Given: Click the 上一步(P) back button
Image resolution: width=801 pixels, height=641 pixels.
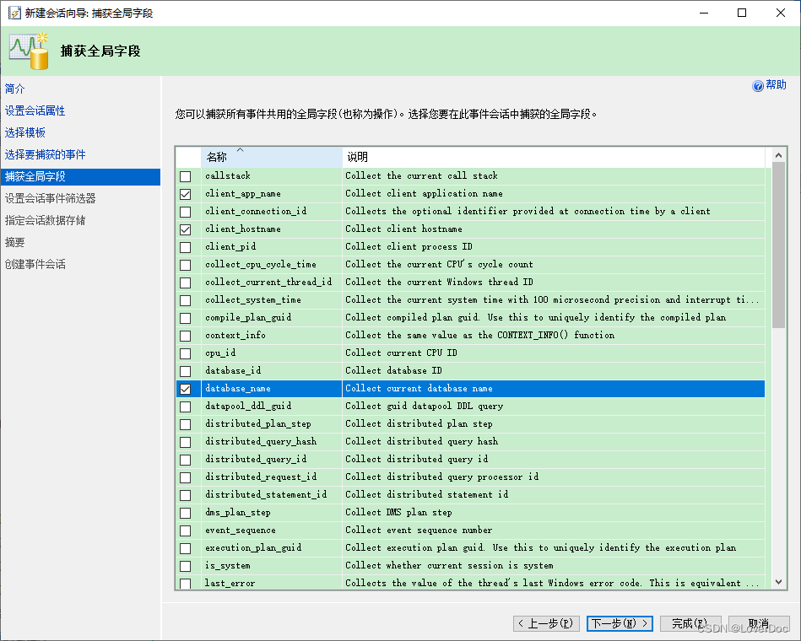Looking at the screenshot, I should [546, 623].
